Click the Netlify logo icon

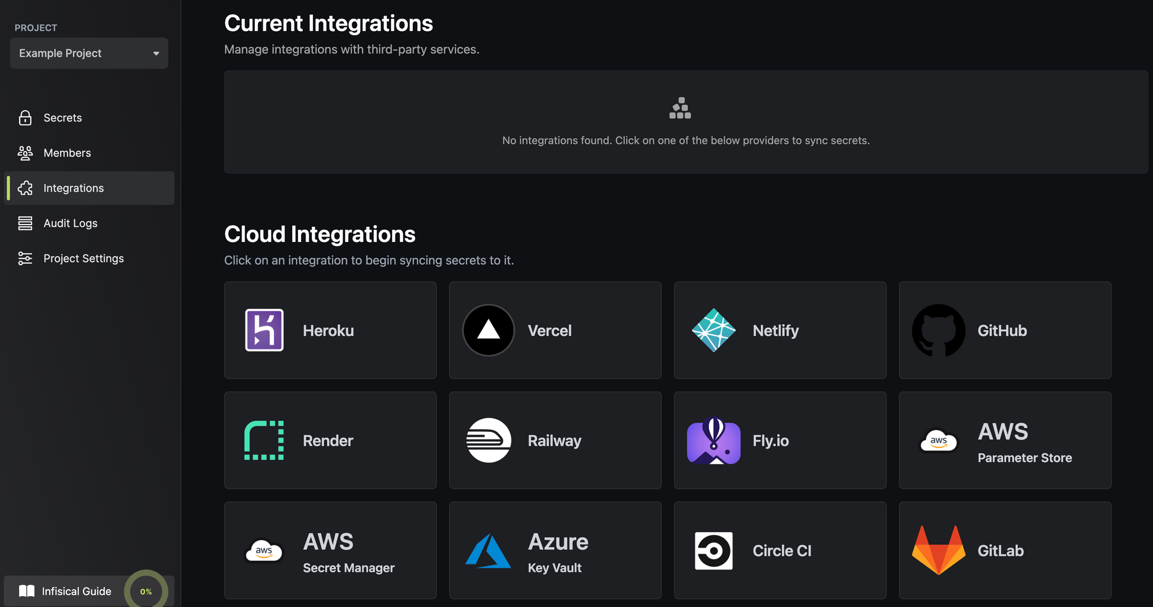tap(714, 330)
